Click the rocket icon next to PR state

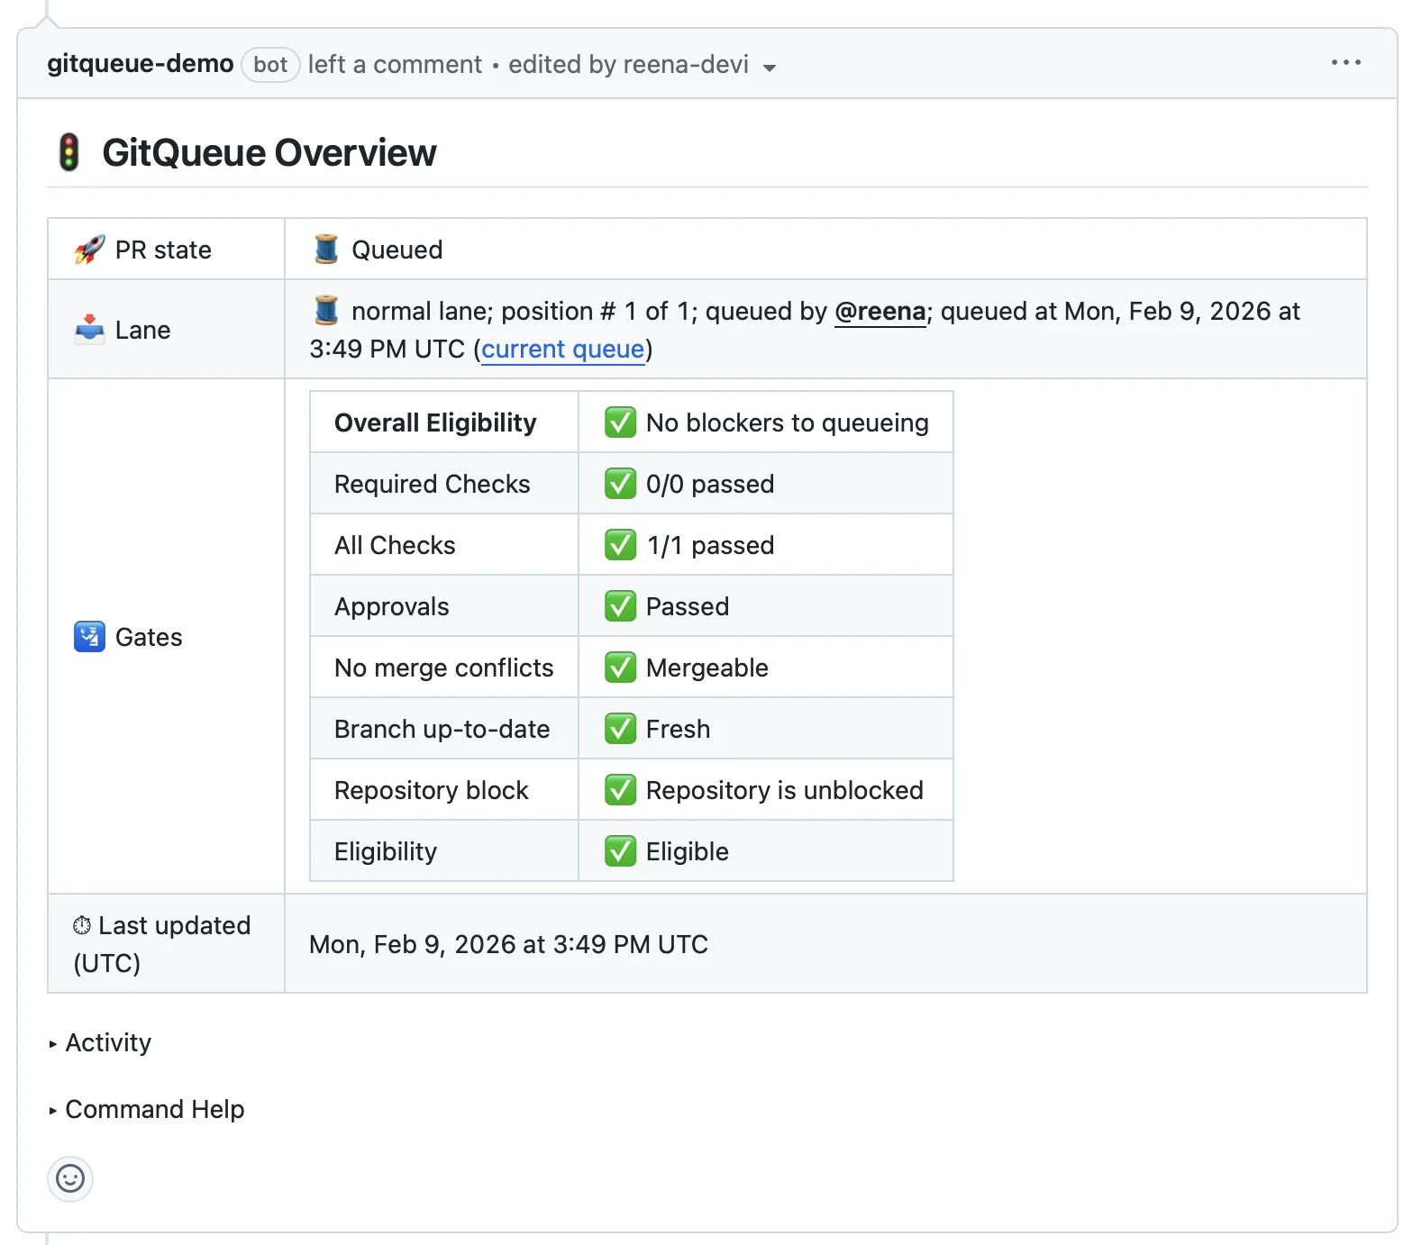[89, 250]
